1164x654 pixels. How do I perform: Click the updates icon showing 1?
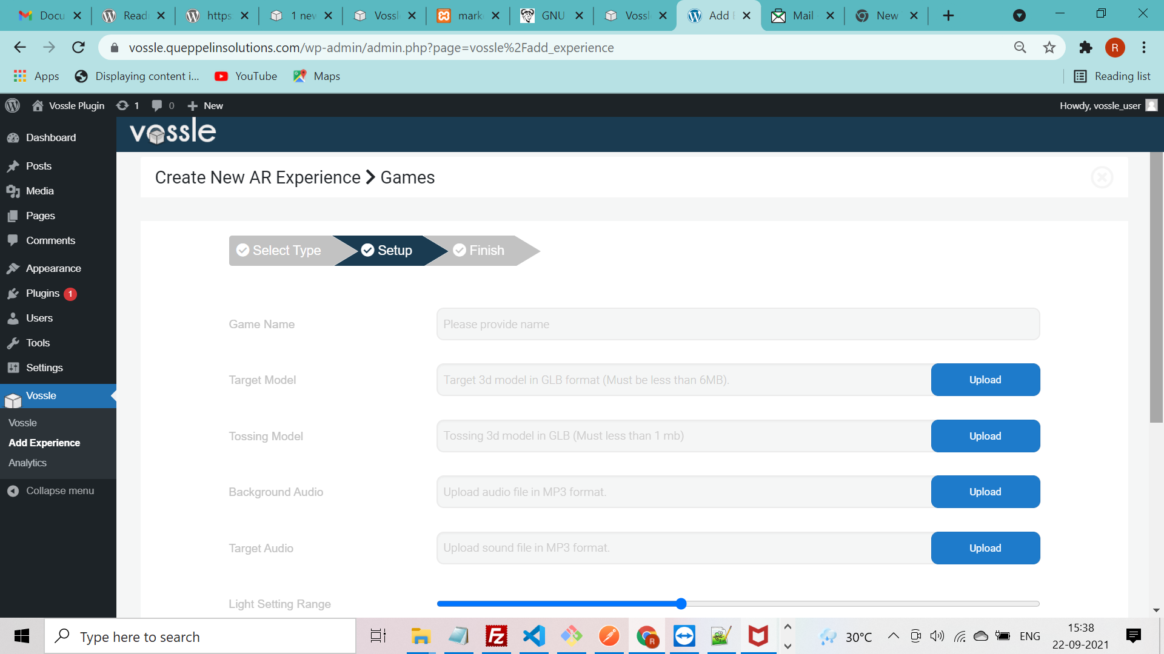pyautogui.click(x=128, y=105)
